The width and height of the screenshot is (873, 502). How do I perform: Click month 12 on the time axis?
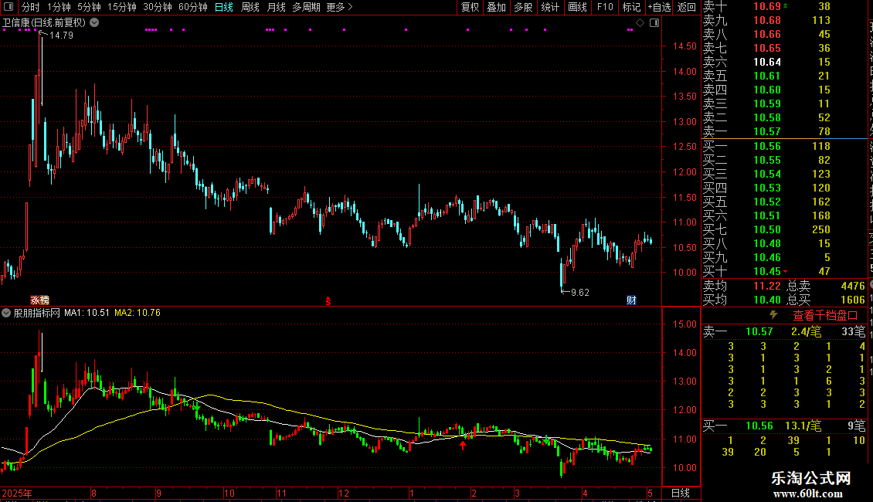click(344, 493)
